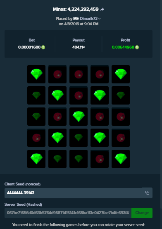Click the dim gem in row 5, column 2
Viewport: 162px width, 229px height.
(x=57, y=159)
